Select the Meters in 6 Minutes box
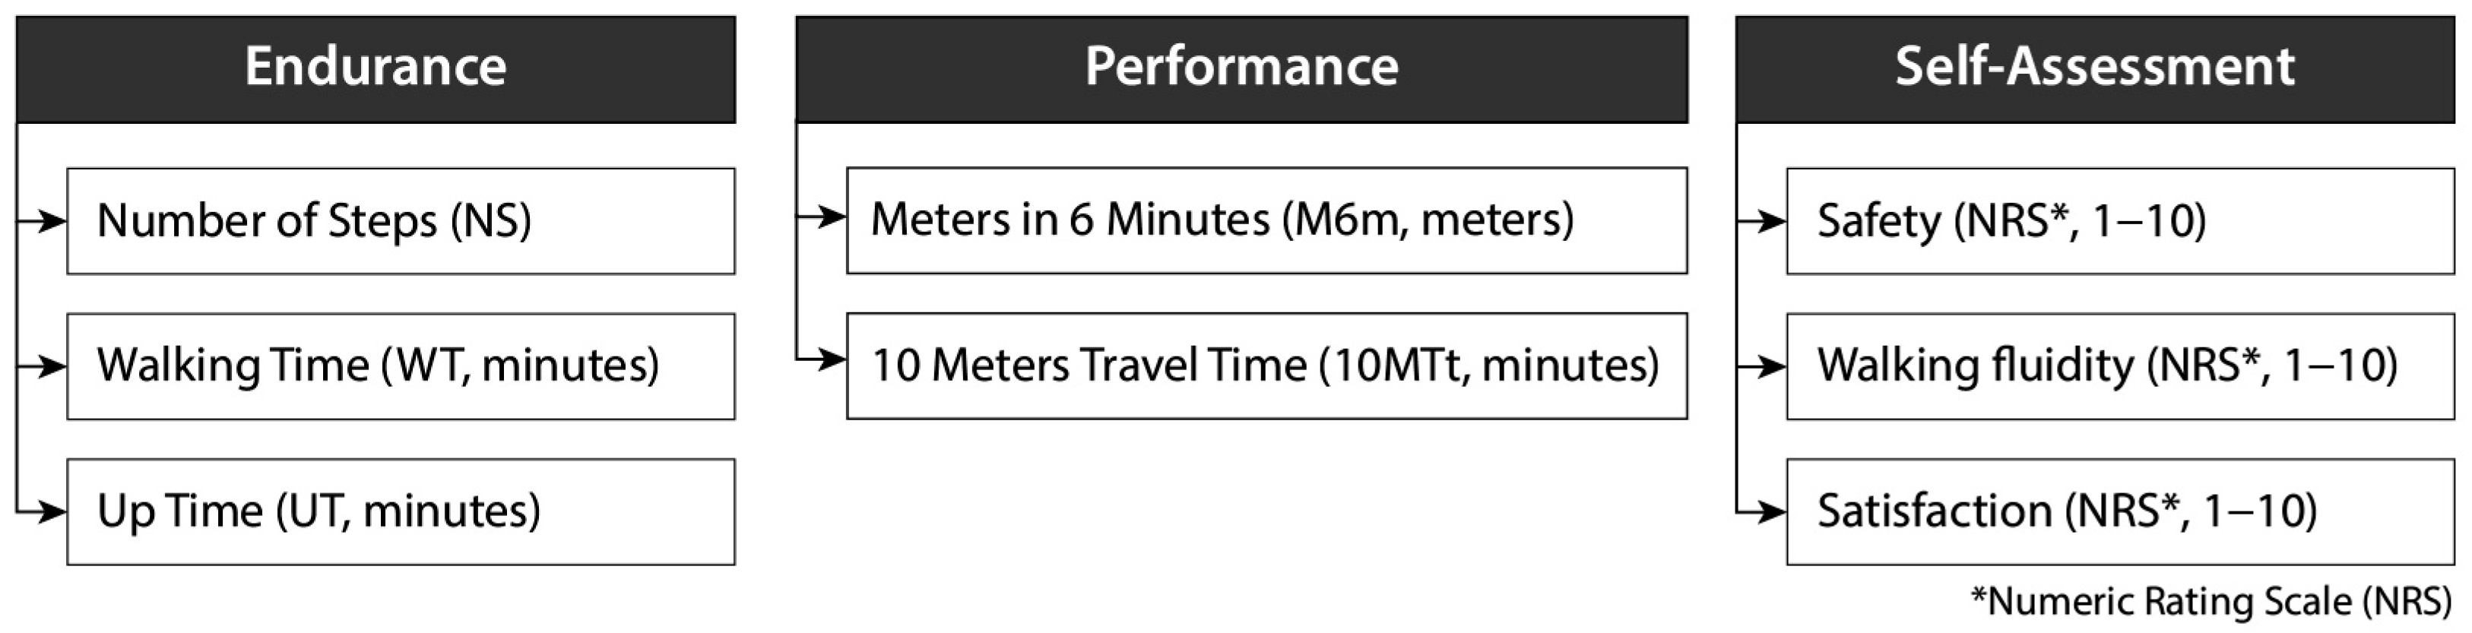The width and height of the screenshot is (2472, 633). point(1266,220)
